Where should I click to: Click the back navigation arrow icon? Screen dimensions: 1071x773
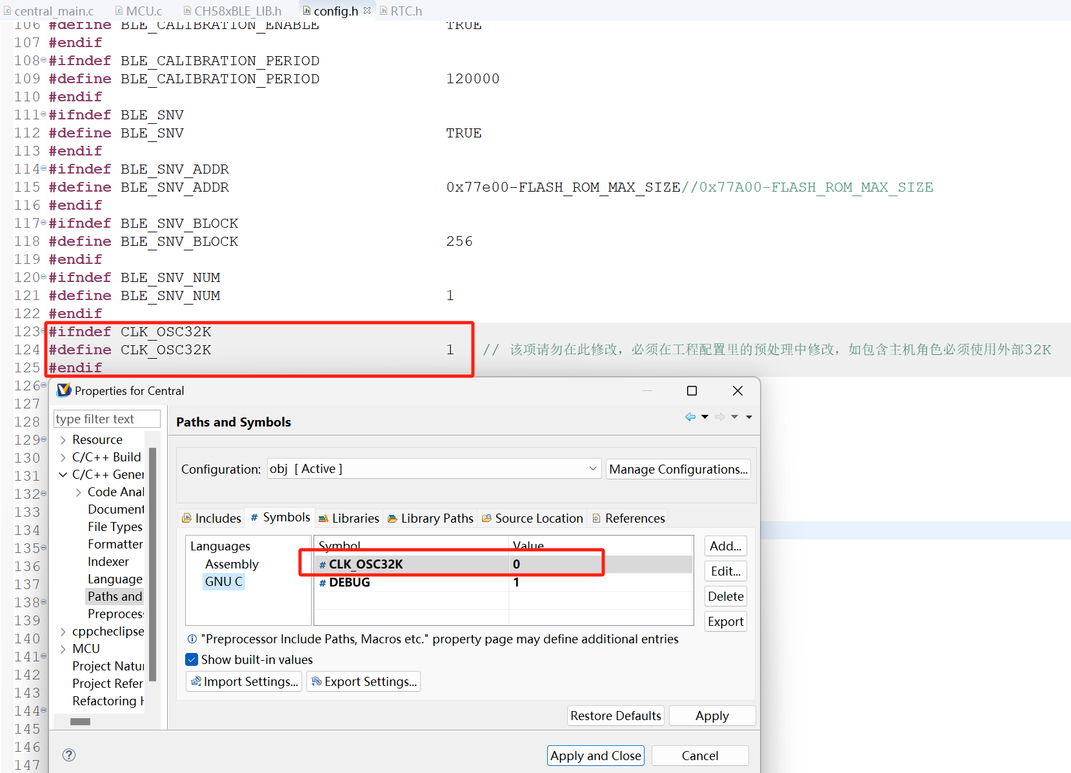(690, 417)
